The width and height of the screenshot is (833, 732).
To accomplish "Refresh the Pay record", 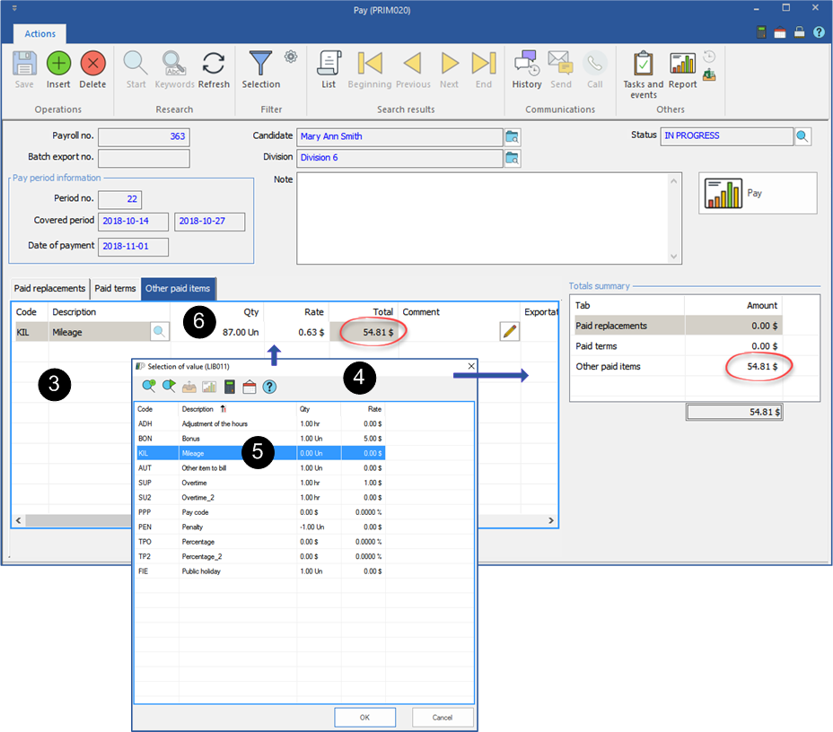I will [x=214, y=64].
